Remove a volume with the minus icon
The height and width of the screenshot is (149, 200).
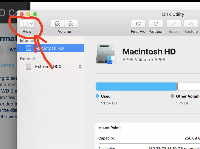[x=71, y=24]
